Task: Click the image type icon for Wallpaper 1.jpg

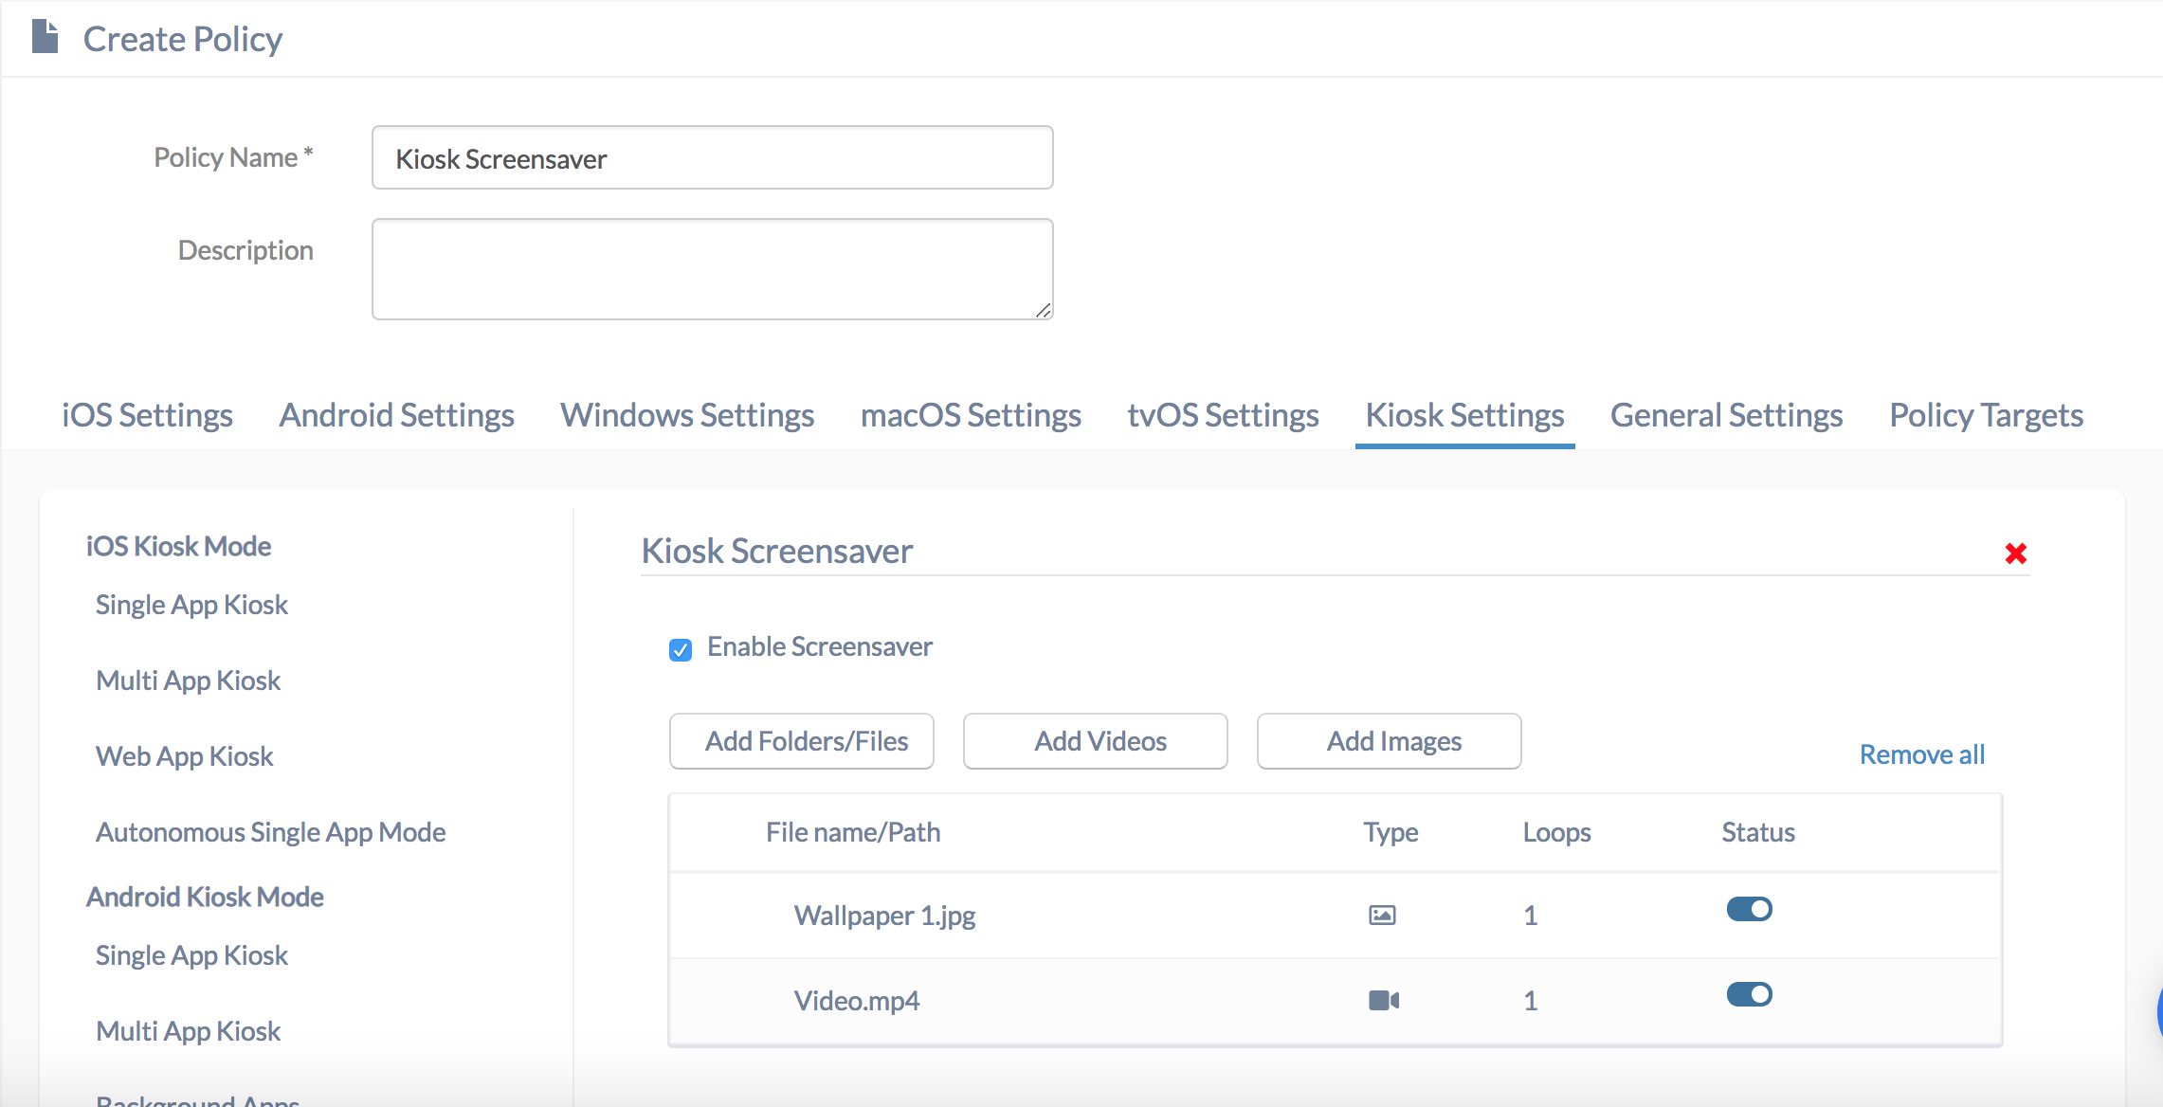Action: [1382, 915]
